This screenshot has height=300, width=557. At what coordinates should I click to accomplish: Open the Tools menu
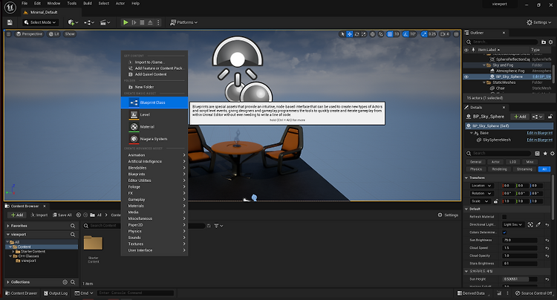point(72,3)
